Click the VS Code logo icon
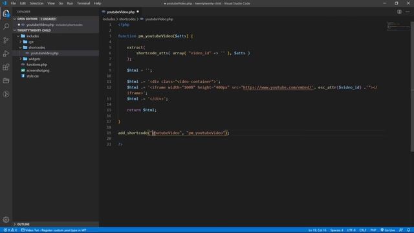Screen dimensions: 414x233 click(5, 3)
